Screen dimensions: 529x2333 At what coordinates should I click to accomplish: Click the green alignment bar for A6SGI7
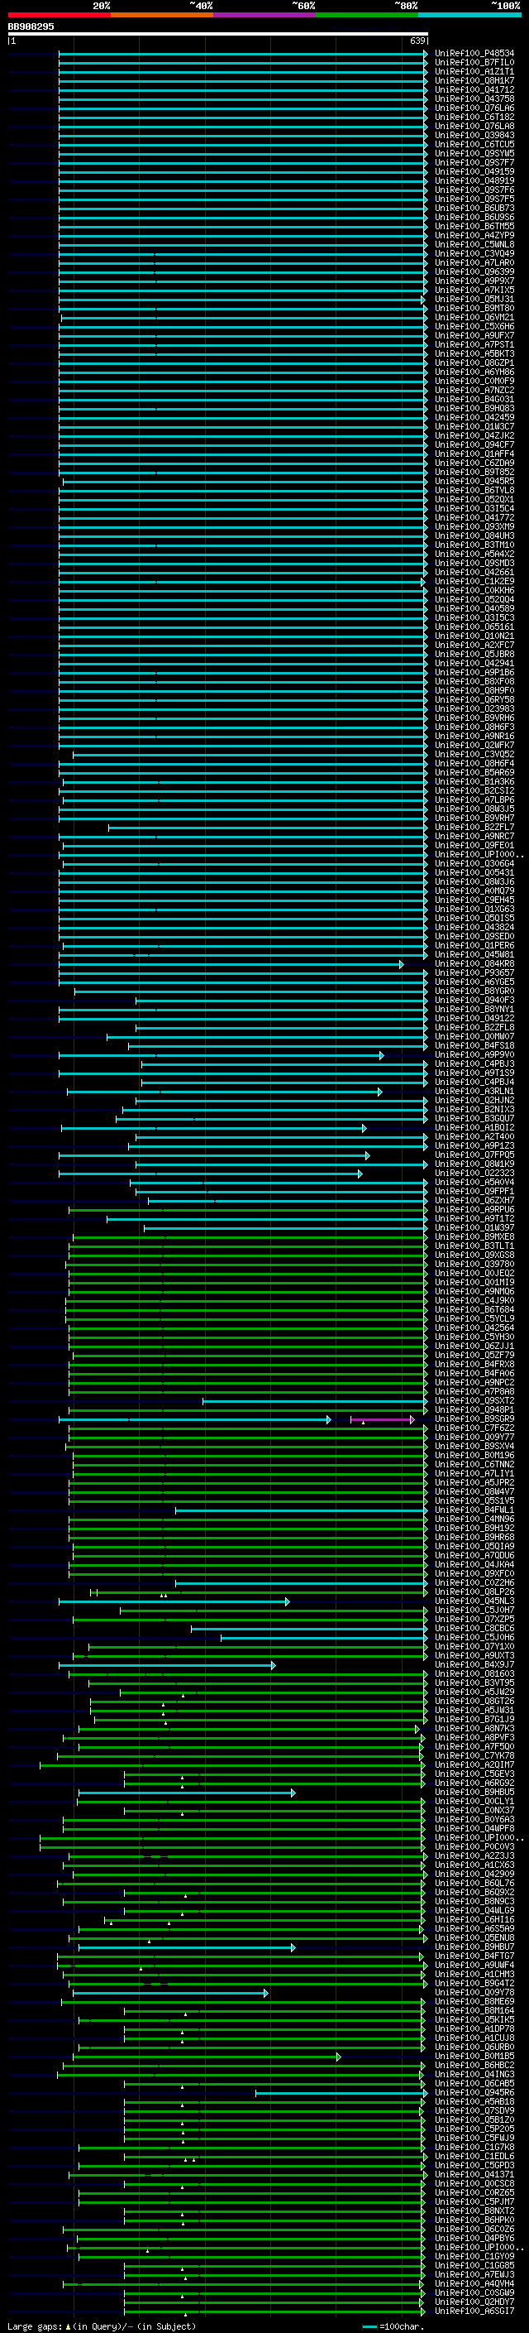pos(274,2311)
